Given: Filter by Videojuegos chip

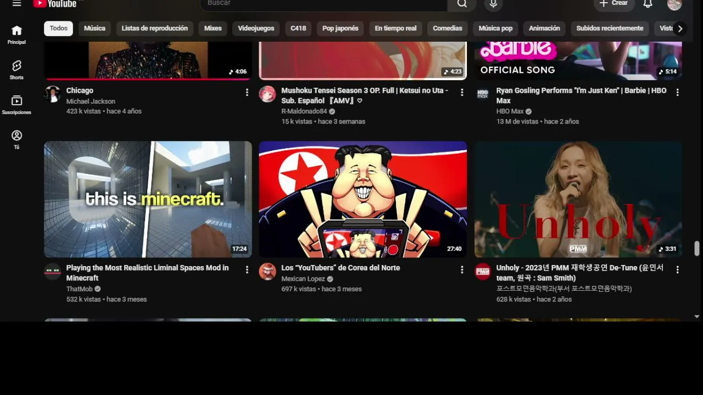Looking at the screenshot, I should [x=256, y=29].
